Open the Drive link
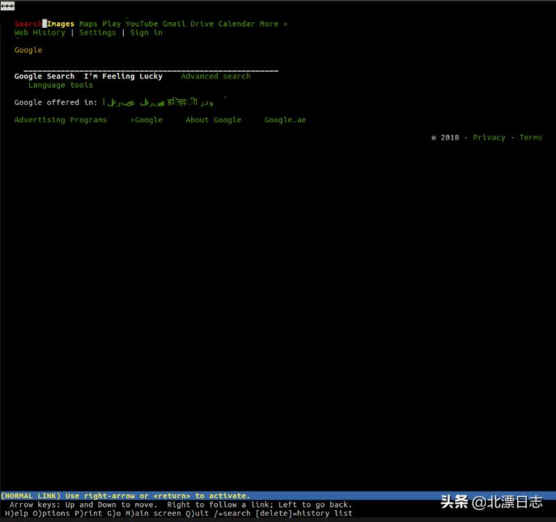 click(x=202, y=24)
